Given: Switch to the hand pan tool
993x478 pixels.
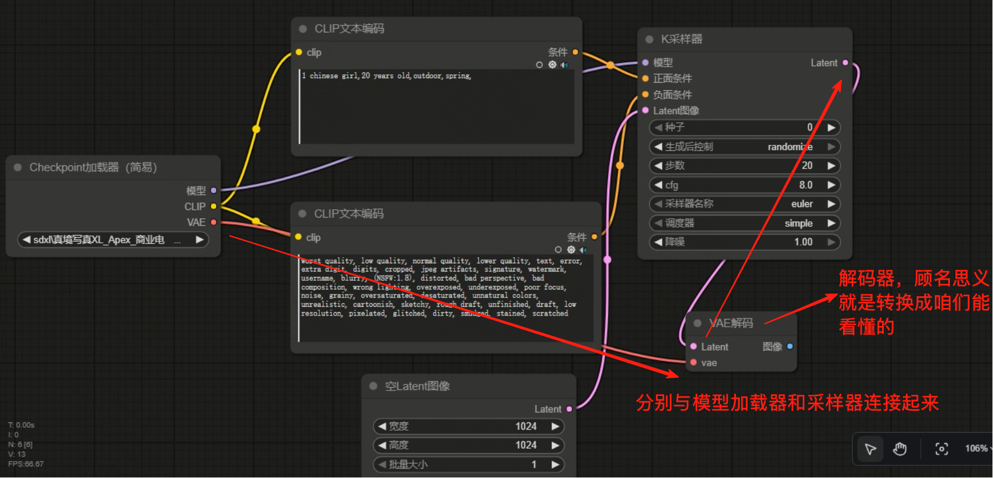Looking at the screenshot, I should (900, 449).
